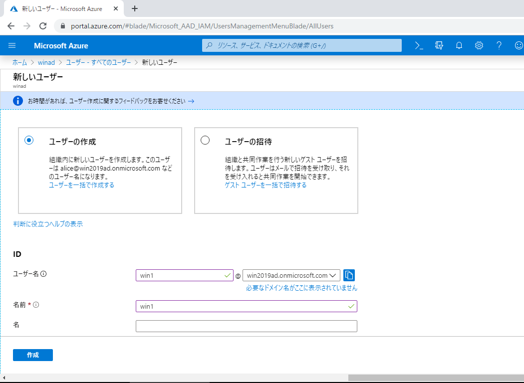Open a new browser tab
This screenshot has height=383, width=524.
(135, 8)
